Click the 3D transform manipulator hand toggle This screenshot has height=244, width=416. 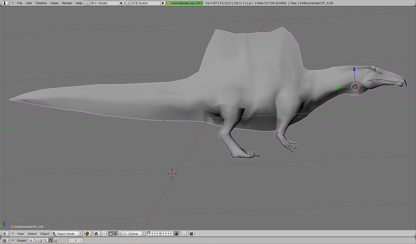[x=110, y=233]
